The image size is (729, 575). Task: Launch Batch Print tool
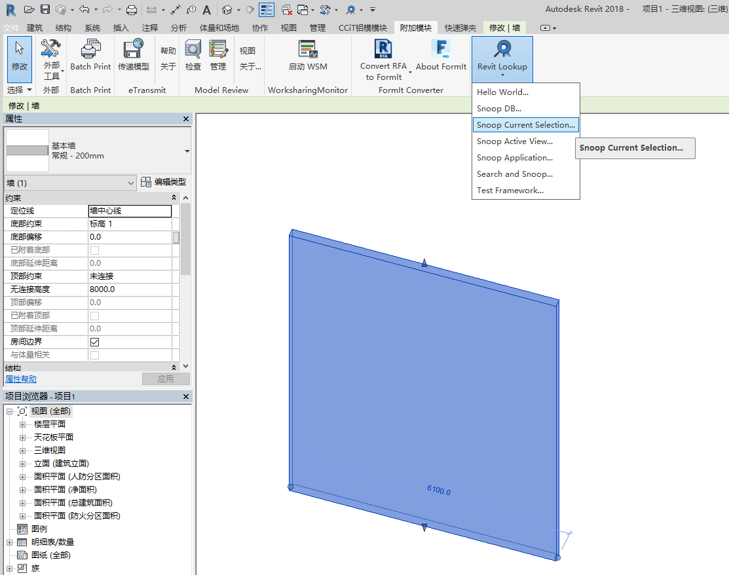(90, 55)
